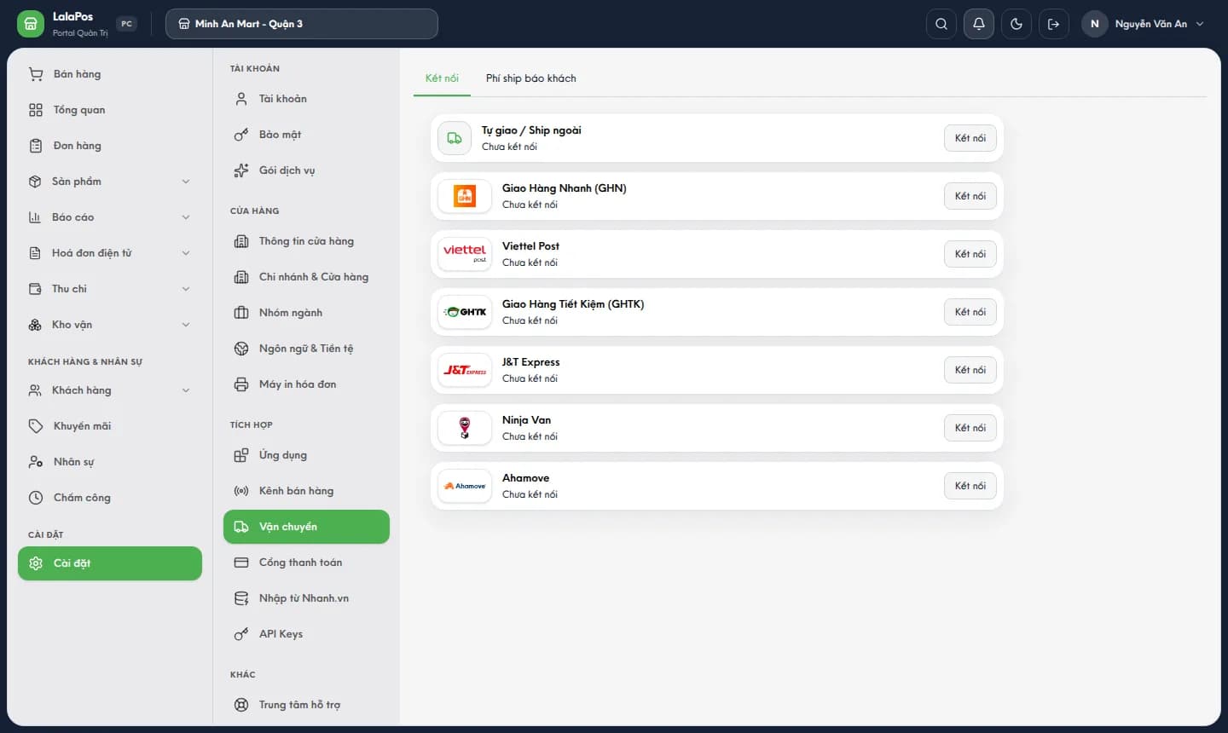Screen dimensions: 1228x733
Task: Switch to Phí ship báo khách tab
Action: 531,78
